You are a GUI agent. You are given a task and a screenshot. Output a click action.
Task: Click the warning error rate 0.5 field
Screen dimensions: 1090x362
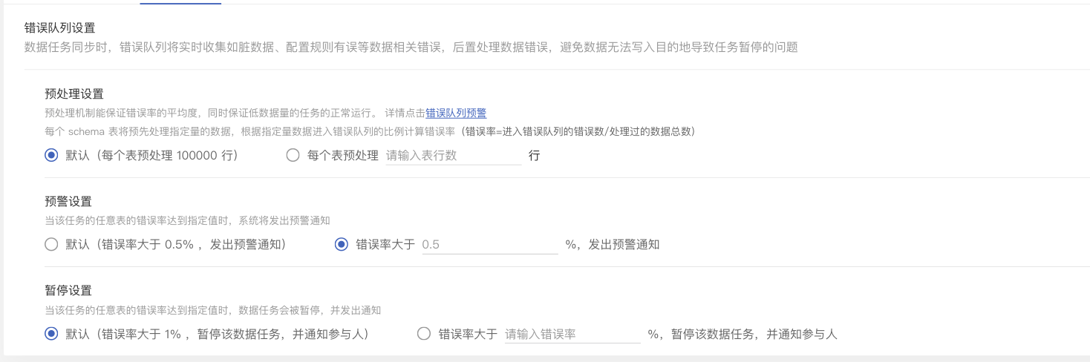(489, 244)
